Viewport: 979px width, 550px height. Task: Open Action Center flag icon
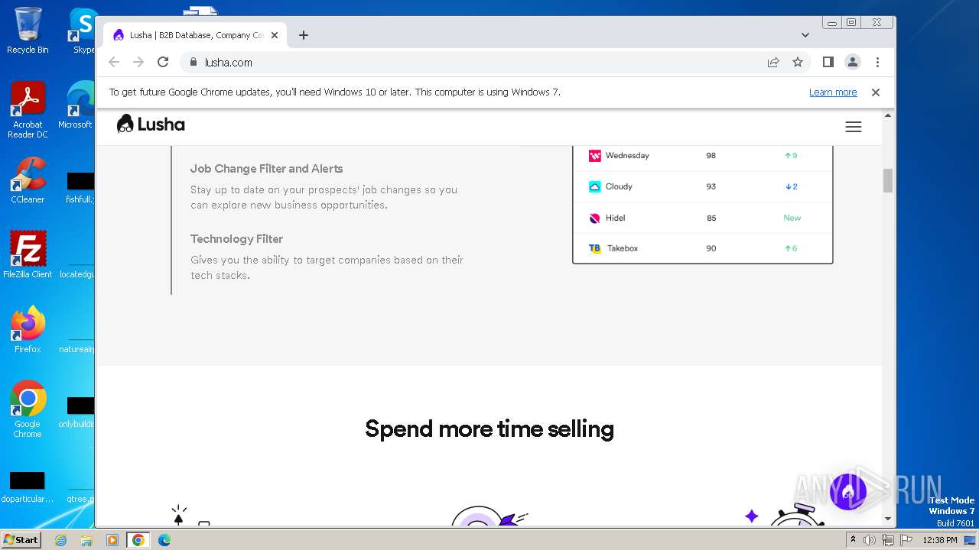point(906,540)
